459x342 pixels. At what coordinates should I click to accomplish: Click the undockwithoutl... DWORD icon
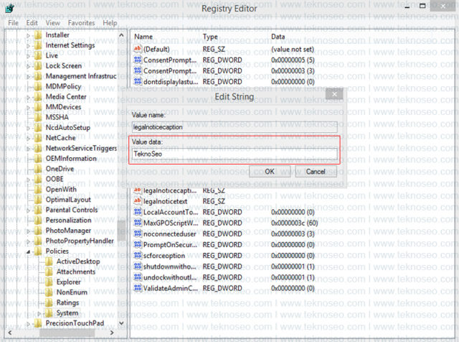138,277
